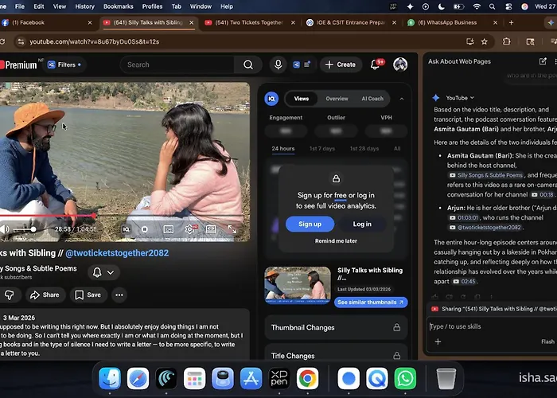The height and width of the screenshot is (398, 557).
Task: Open site information icon left of URL
Action: [21, 41]
